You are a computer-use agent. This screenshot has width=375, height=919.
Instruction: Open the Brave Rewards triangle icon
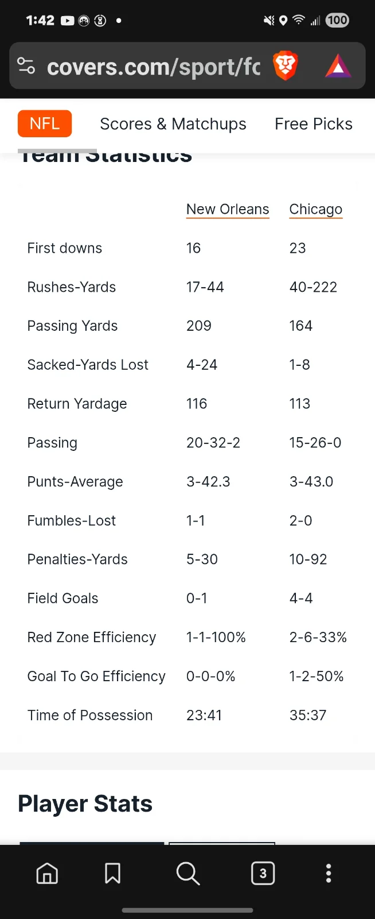(338, 66)
